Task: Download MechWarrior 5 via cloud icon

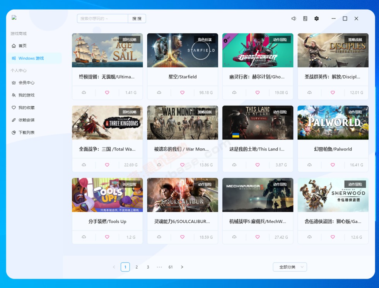Action: tap(234, 237)
